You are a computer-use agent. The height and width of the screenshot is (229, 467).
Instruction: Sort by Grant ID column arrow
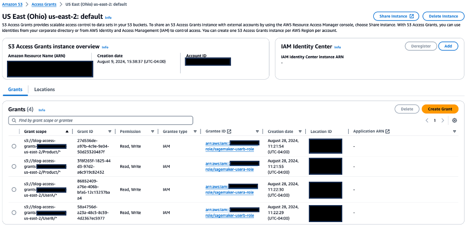tap(110, 131)
